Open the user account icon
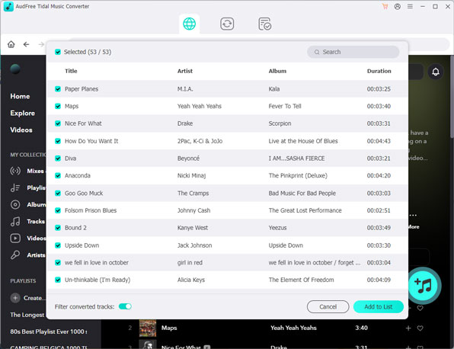454x349 pixels. point(398,6)
